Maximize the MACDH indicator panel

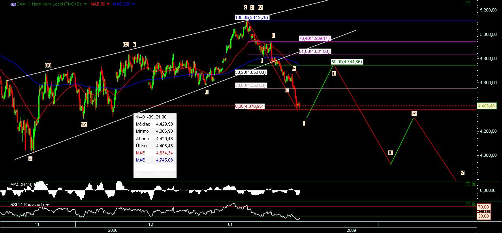(x=468, y=184)
